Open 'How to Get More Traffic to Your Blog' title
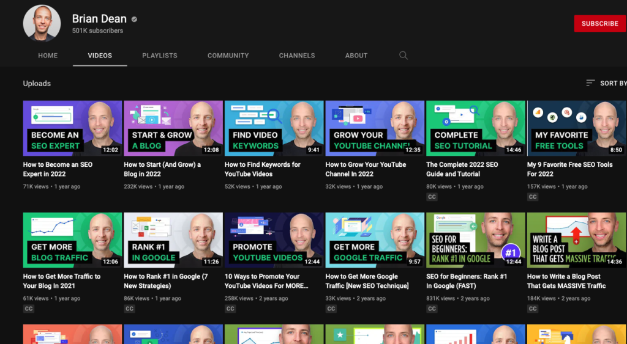 pyautogui.click(x=62, y=281)
